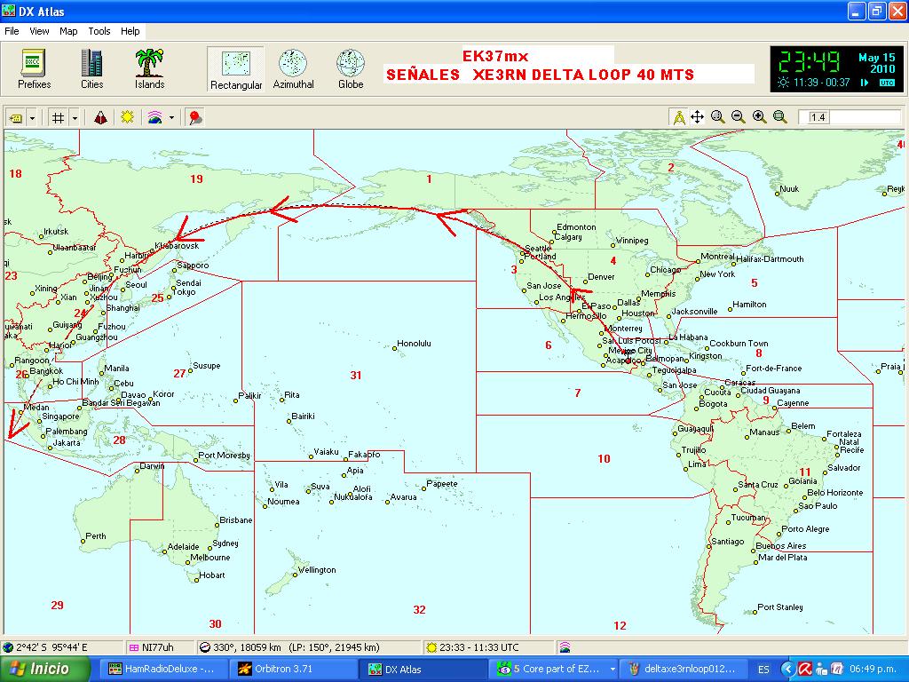909x682 pixels.
Task: Click the Port Stanley city label
Action: (x=779, y=607)
